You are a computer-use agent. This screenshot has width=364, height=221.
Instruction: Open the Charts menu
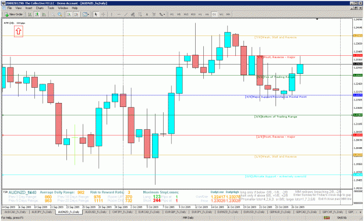click(x=40, y=8)
